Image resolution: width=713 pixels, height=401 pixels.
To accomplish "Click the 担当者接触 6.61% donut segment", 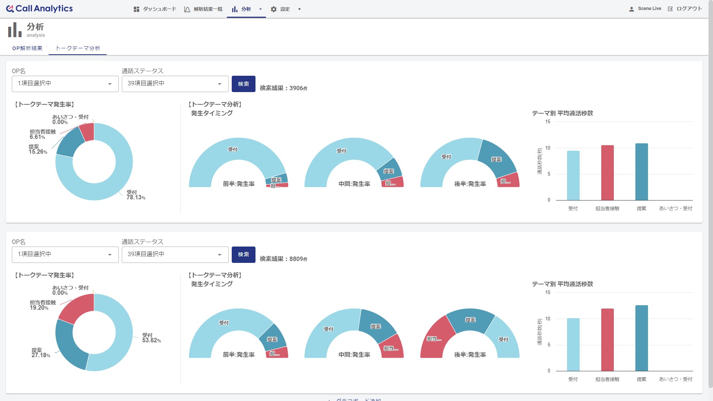I will coord(87,132).
